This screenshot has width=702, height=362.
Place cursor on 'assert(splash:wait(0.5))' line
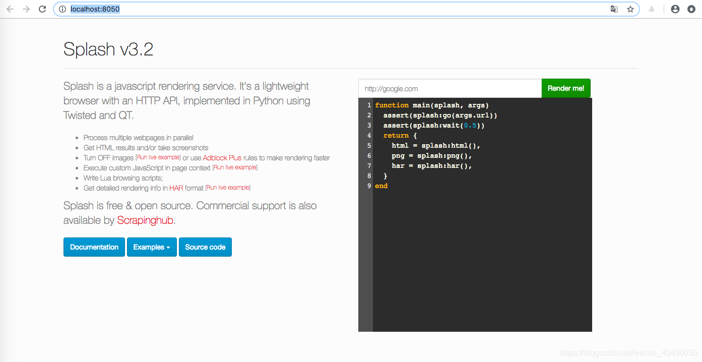[434, 126]
